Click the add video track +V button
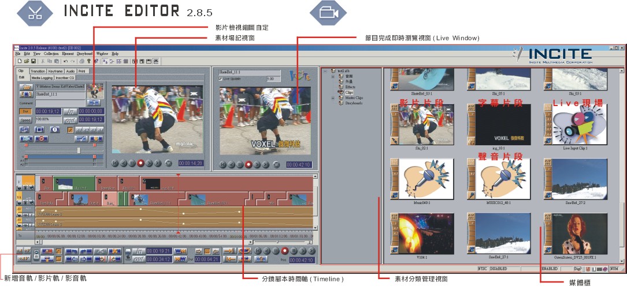This screenshot has height=290, width=627. click(x=28, y=251)
